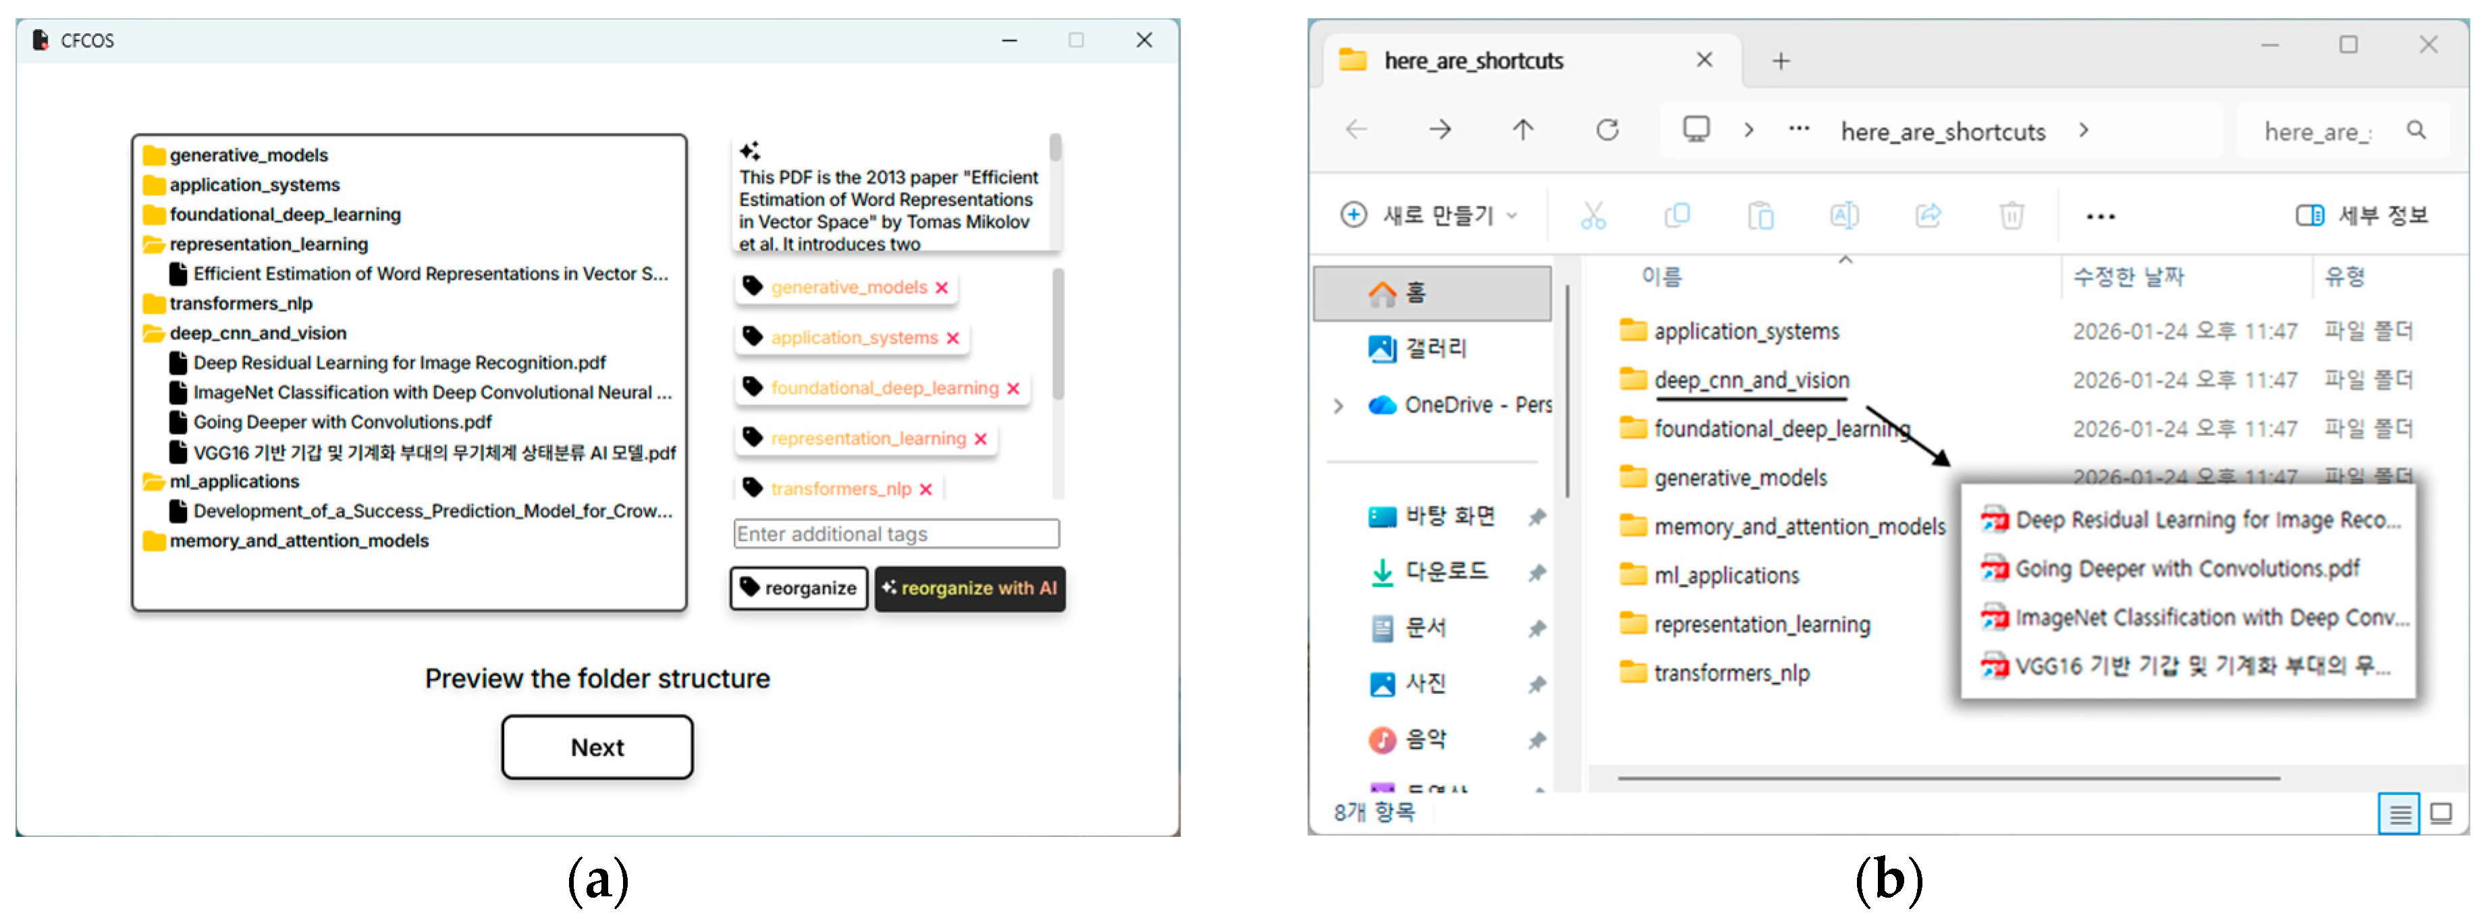This screenshot has height=924, width=2482.
Task: Remove the transformers_nlp tag
Action: pos(925,489)
